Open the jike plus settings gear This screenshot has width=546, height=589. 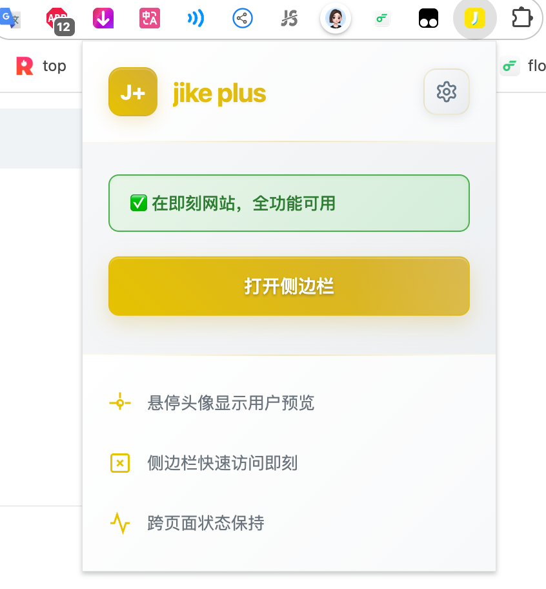(446, 92)
